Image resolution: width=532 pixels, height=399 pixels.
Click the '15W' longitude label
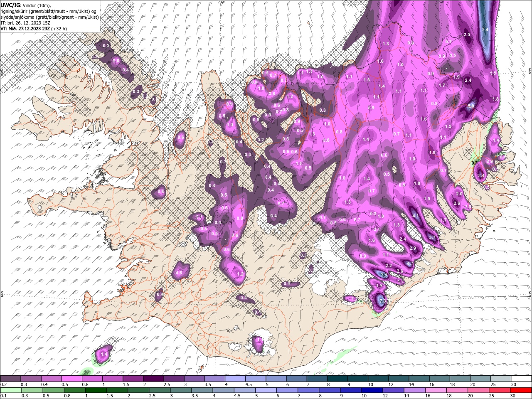[x=440, y=2]
